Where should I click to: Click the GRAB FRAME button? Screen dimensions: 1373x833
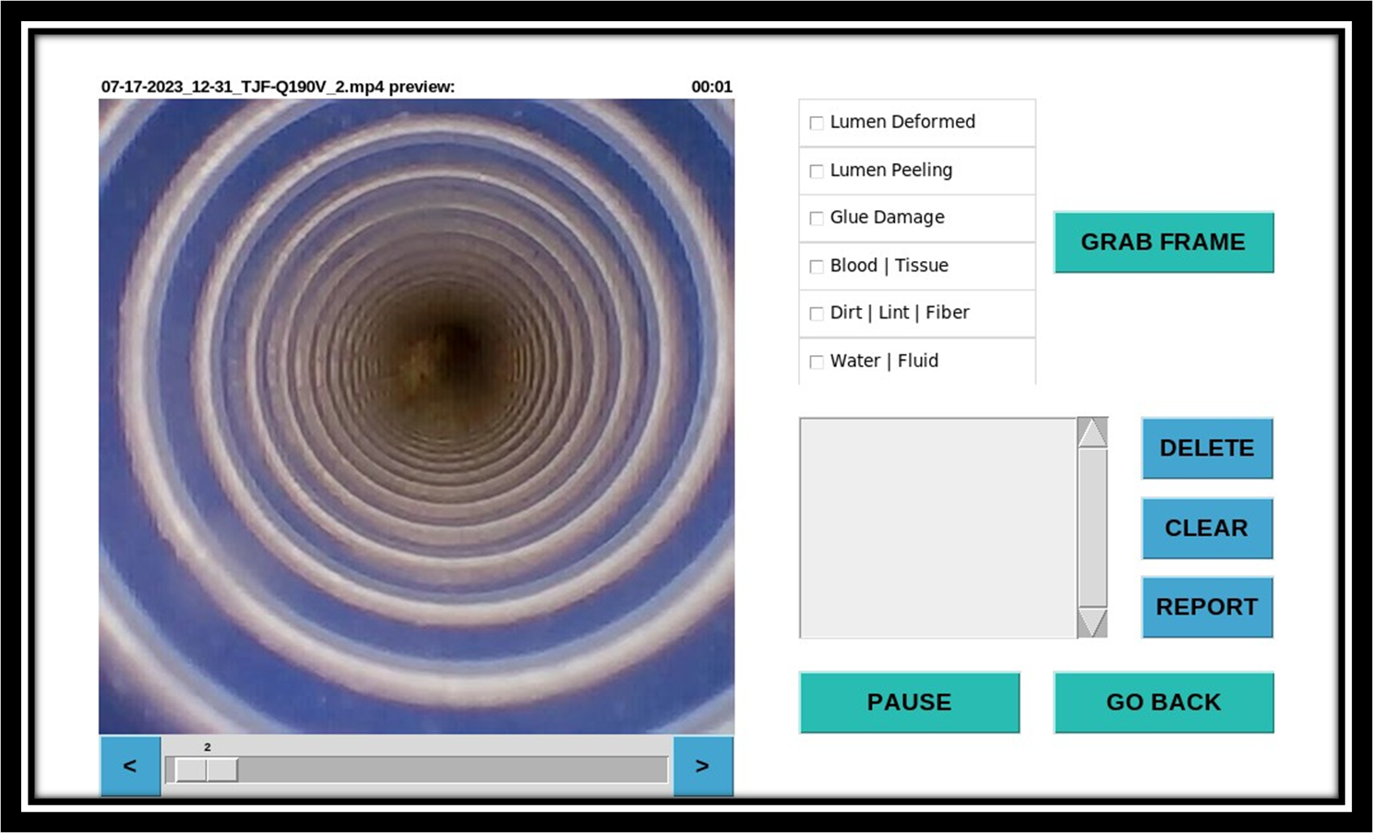tap(1164, 243)
